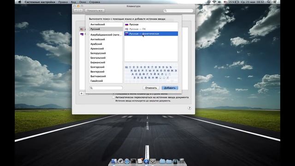Image resolution: width=295 pixels, height=166 pixels.
Task: Select Вьетнамский in the language list
Action: pyautogui.click(x=106, y=76)
